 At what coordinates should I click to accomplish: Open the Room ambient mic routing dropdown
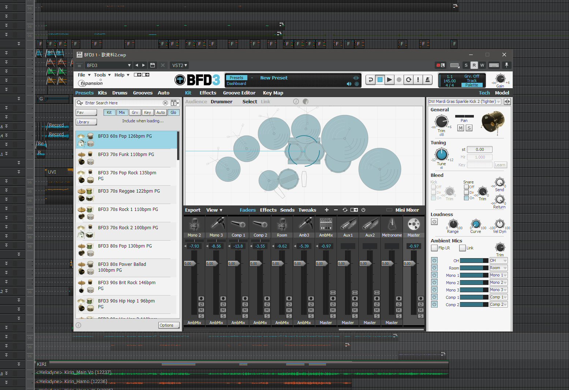(499, 268)
